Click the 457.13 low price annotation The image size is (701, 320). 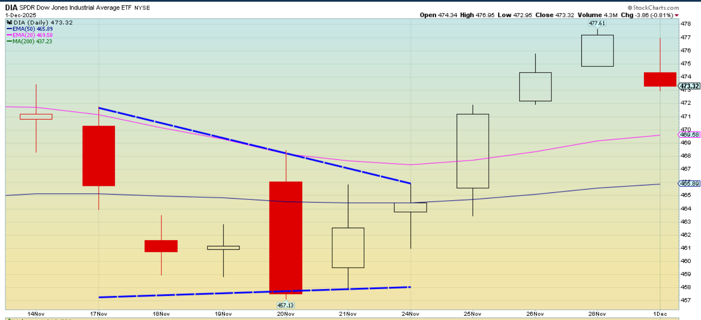click(285, 305)
